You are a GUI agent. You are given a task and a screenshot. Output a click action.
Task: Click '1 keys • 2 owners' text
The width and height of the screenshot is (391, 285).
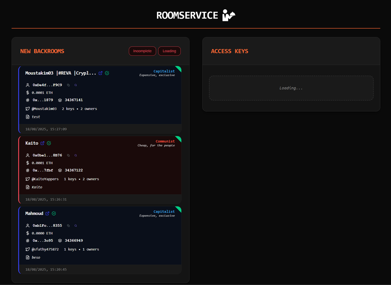click(81, 179)
